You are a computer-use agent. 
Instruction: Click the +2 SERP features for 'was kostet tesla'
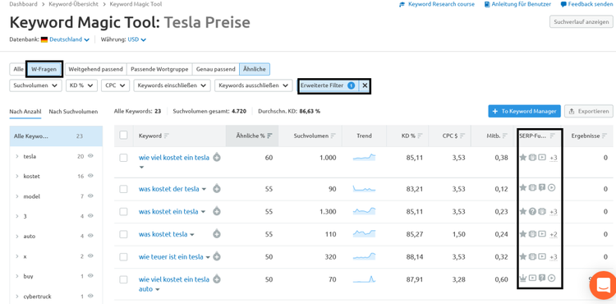(553, 234)
